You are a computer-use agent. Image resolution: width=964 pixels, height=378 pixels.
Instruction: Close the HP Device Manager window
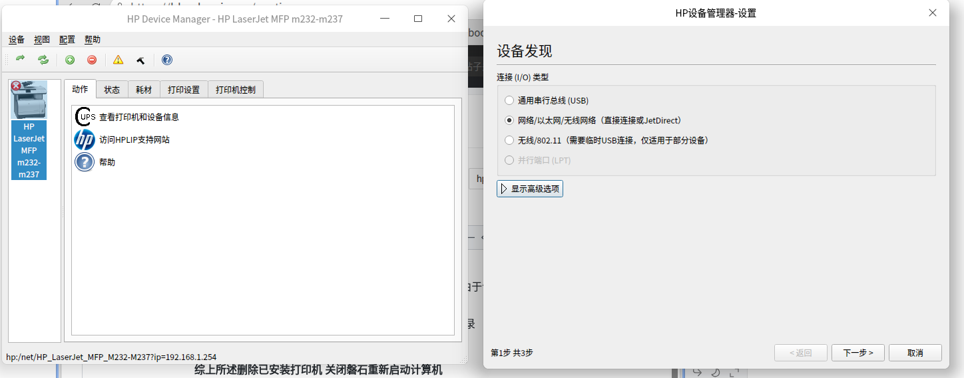coord(451,19)
